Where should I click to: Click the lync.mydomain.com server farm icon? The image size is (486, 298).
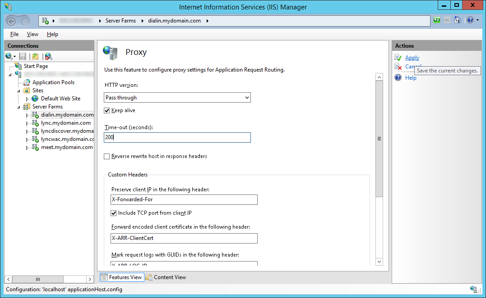click(35, 123)
